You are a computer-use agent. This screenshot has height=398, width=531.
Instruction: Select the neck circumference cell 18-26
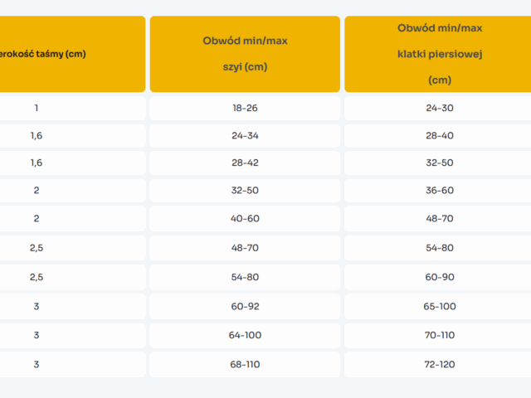pos(245,108)
